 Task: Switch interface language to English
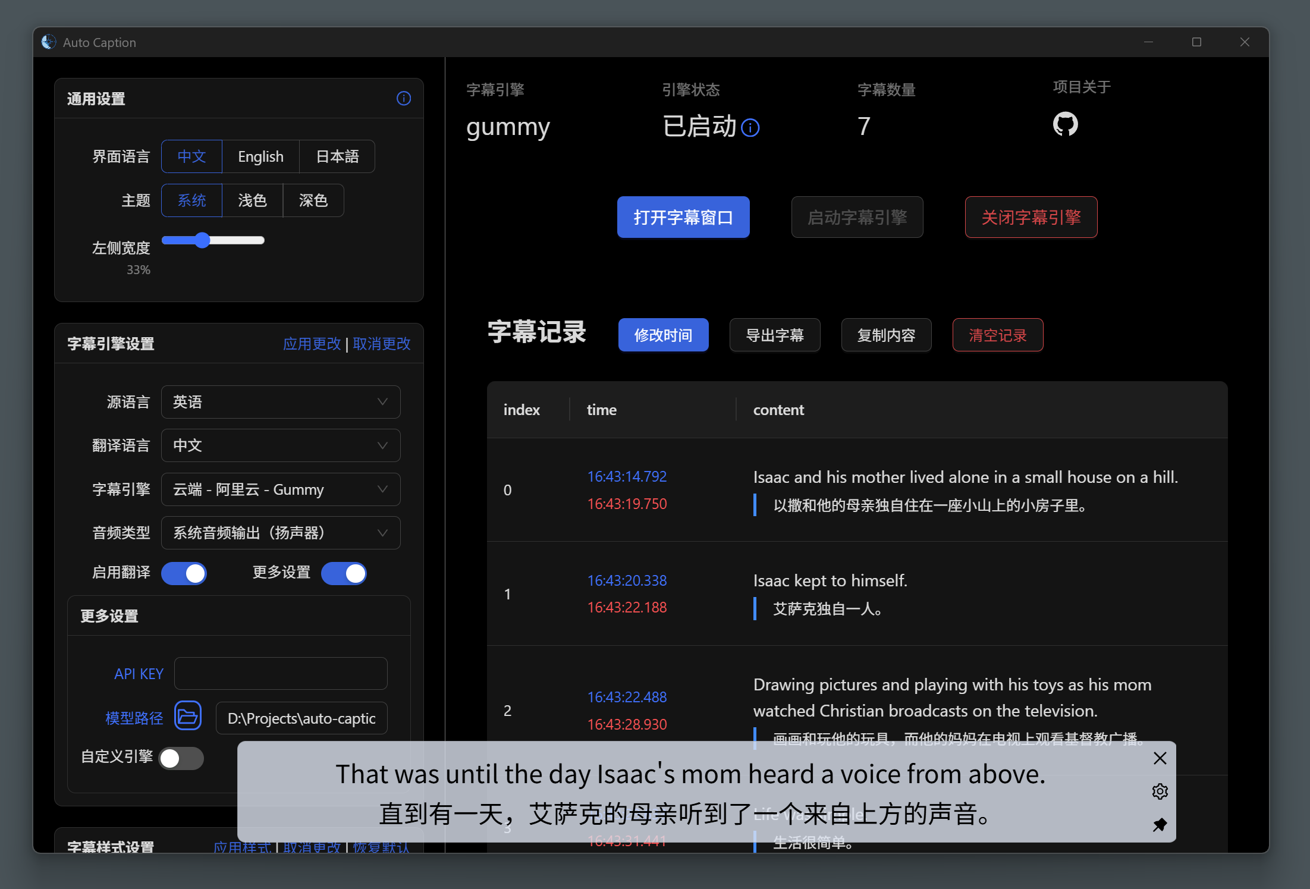point(260,156)
